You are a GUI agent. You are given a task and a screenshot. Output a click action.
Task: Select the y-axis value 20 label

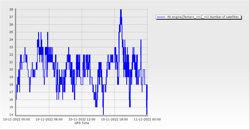pyautogui.click(x=11, y=69)
